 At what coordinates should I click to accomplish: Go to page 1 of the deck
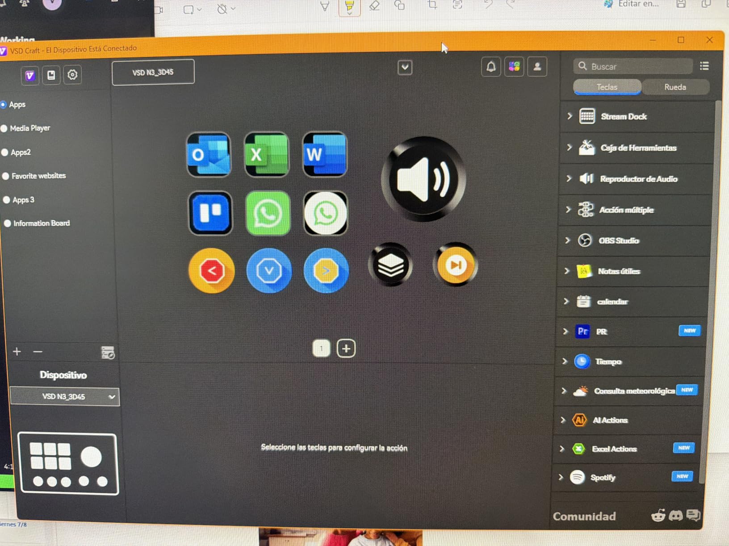321,348
